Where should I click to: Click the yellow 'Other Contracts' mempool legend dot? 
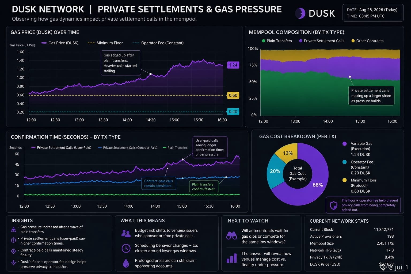[x=353, y=41]
